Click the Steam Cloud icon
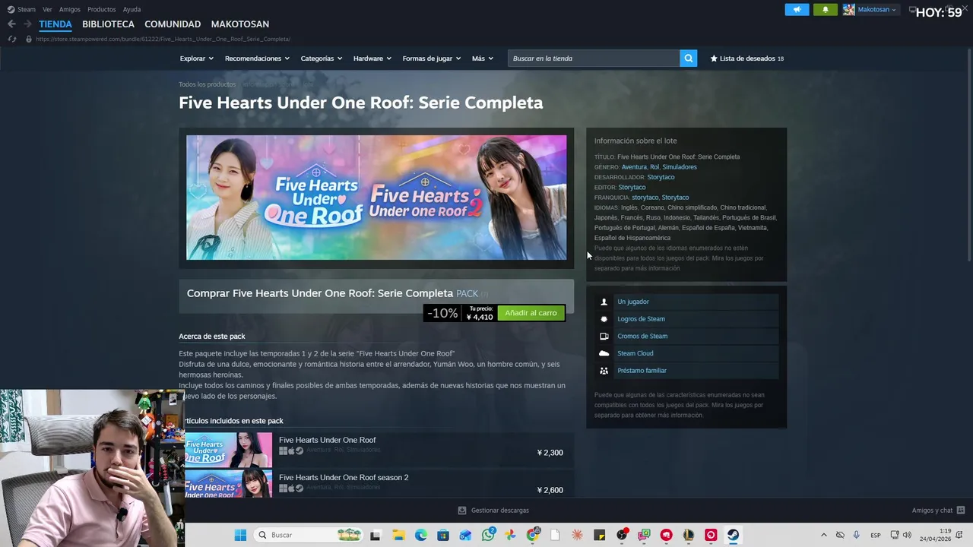973x547 pixels. (x=604, y=353)
